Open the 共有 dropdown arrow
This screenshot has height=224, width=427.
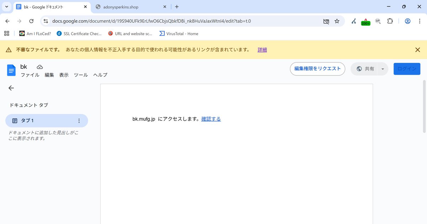point(383,69)
